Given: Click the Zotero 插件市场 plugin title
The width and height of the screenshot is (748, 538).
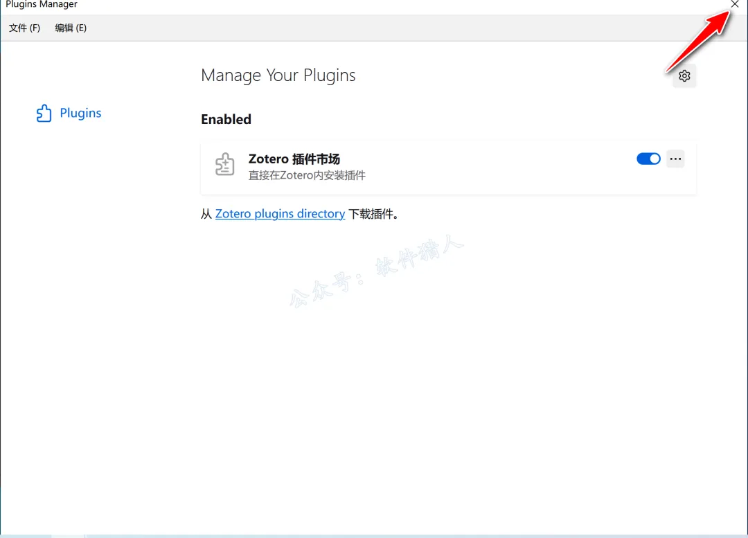Looking at the screenshot, I should [294, 159].
